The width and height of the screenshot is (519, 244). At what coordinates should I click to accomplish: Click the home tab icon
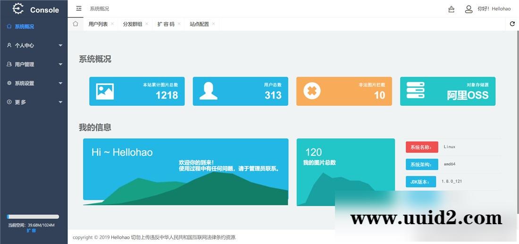[x=75, y=24]
